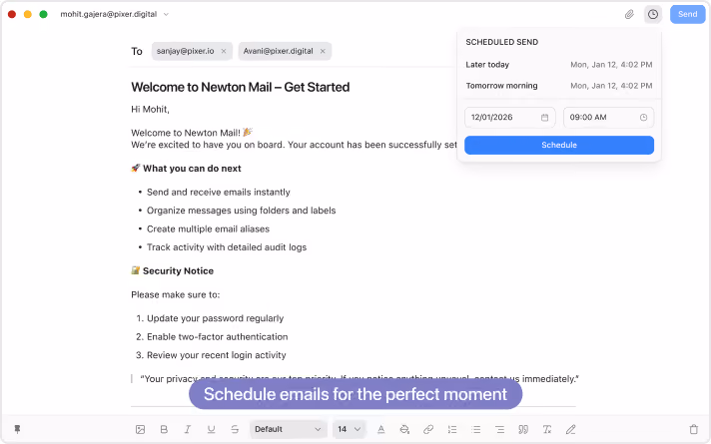This screenshot has height=444, width=711.
Task: Discard draft with trash icon
Action: [693, 429]
